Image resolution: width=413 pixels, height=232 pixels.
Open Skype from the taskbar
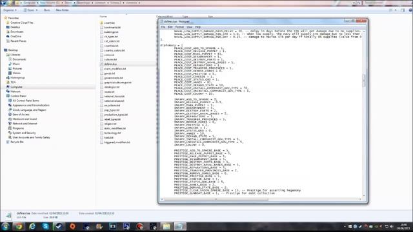tap(46, 226)
